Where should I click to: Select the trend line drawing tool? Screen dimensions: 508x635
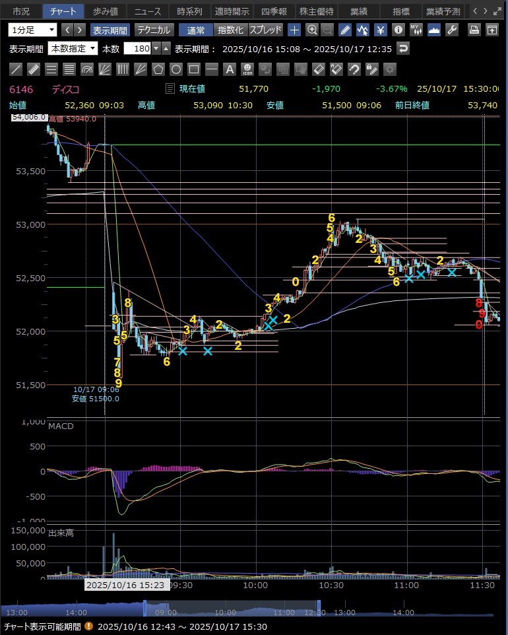click(x=16, y=69)
